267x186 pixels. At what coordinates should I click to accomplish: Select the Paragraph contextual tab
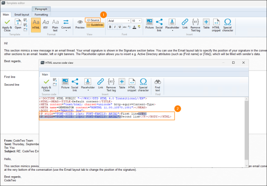(41, 9)
